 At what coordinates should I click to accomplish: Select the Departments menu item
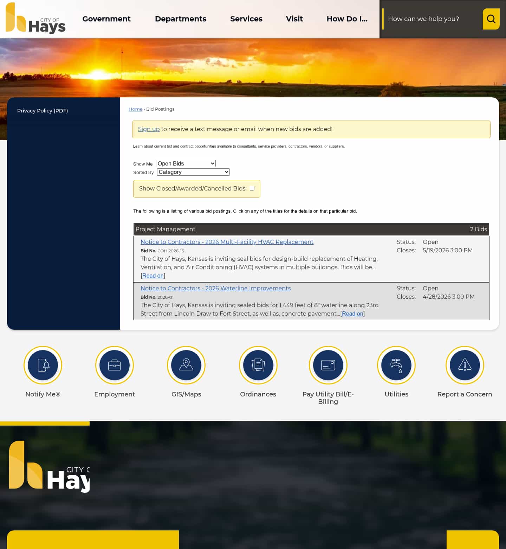(180, 19)
